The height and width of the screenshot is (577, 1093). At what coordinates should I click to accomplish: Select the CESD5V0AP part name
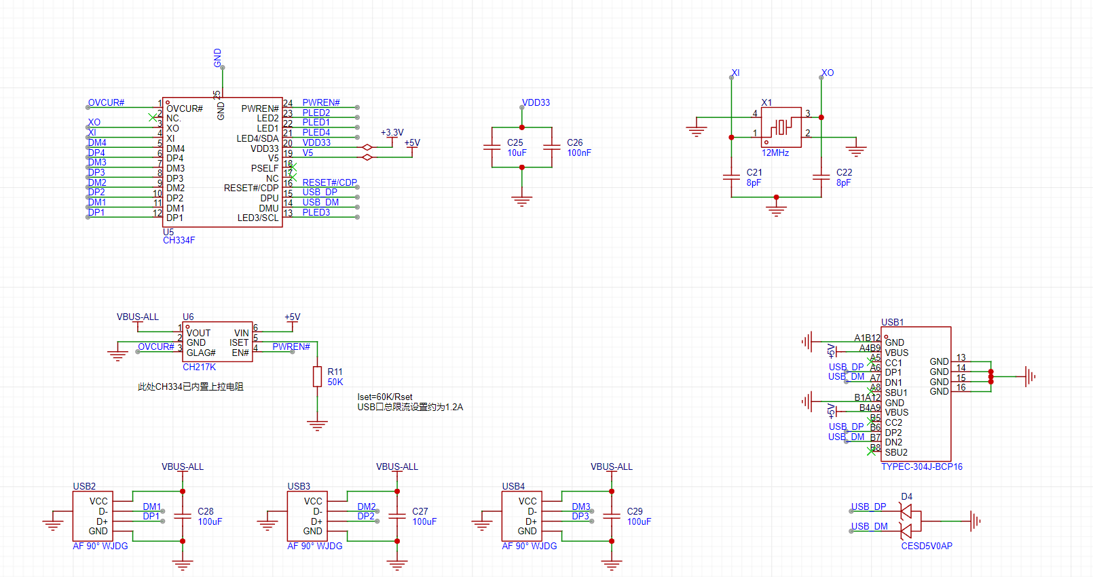point(927,546)
